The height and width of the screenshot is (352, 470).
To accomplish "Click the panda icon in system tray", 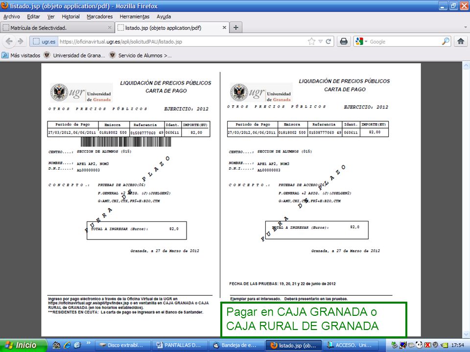I will pyautogui.click(x=419, y=345).
